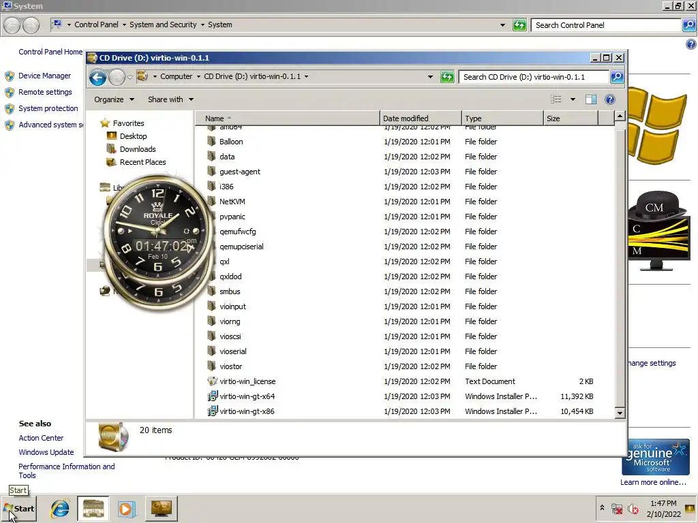Open Action Center link
The width and height of the screenshot is (698, 523).
tap(41, 438)
